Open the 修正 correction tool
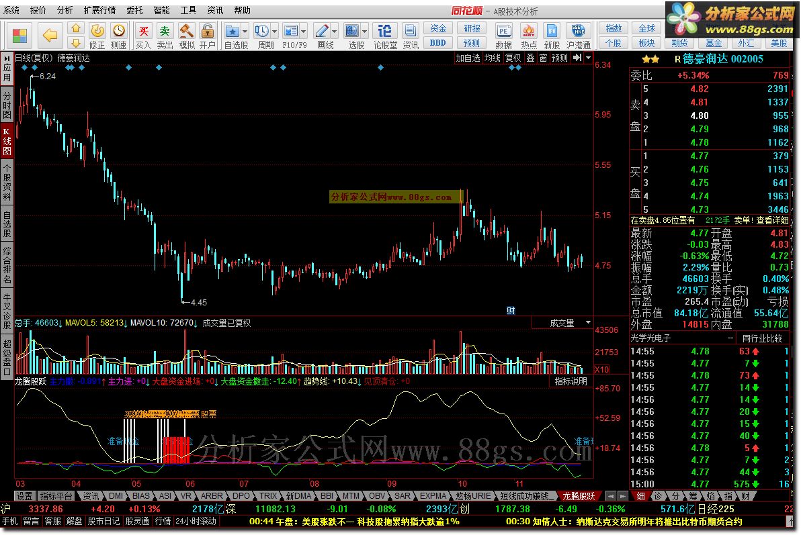This screenshot has width=801, height=535. [97, 36]
